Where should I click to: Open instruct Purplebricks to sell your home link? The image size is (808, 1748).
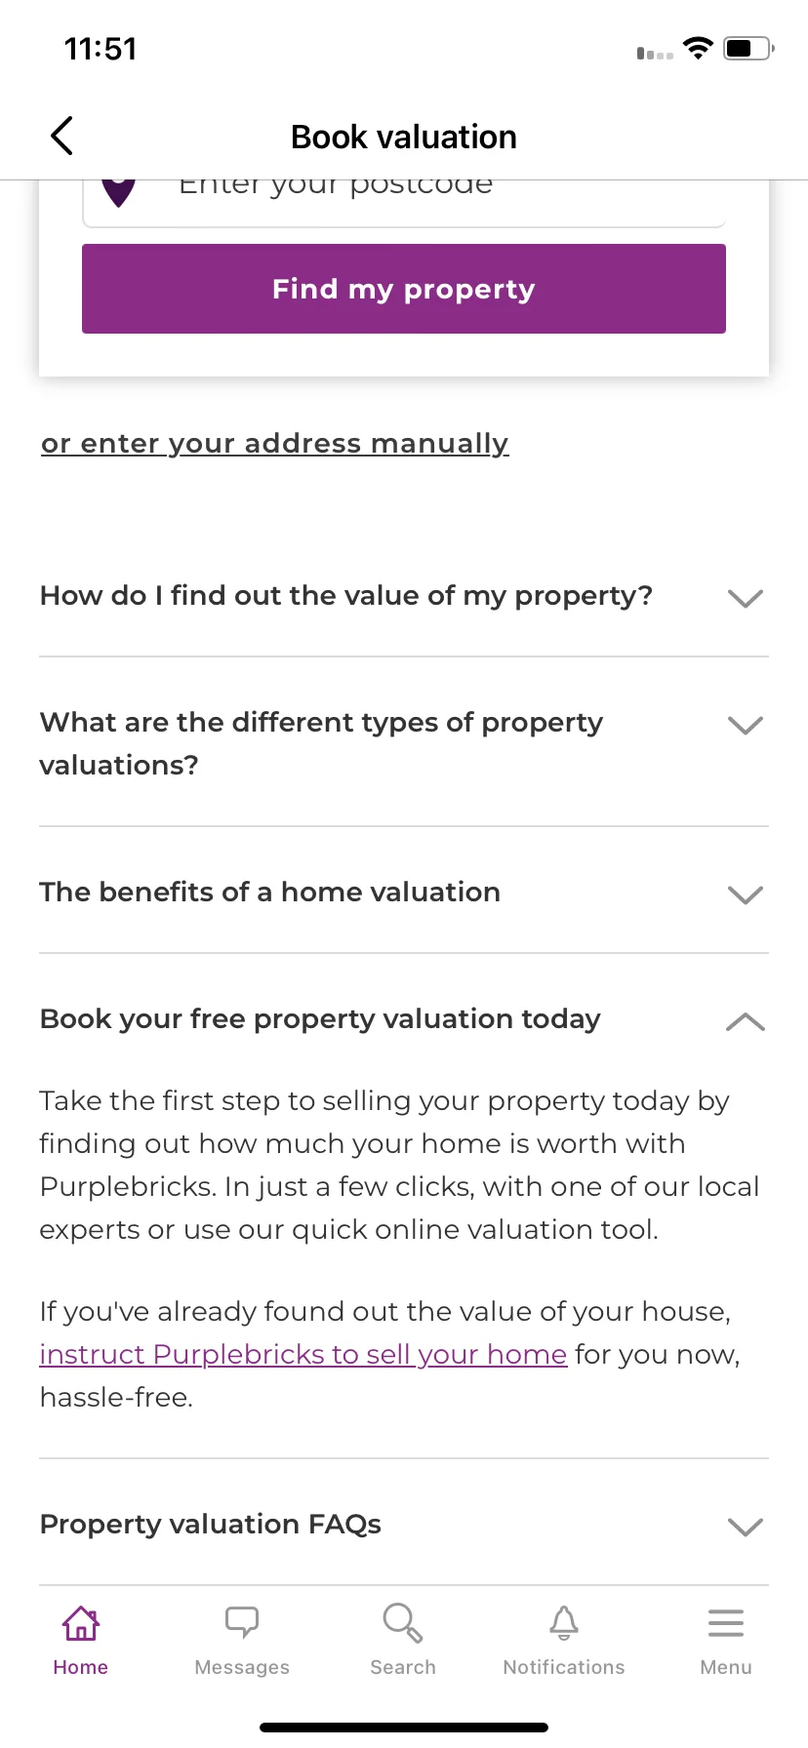click(303, 1355)
